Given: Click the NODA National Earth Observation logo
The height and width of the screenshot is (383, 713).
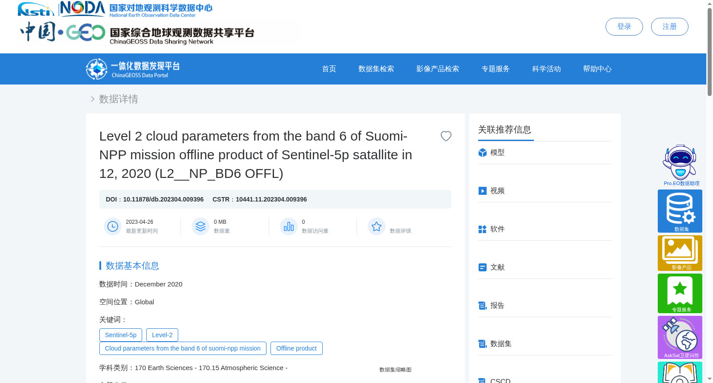Looking at the screenshot, I should coord(136,9).
